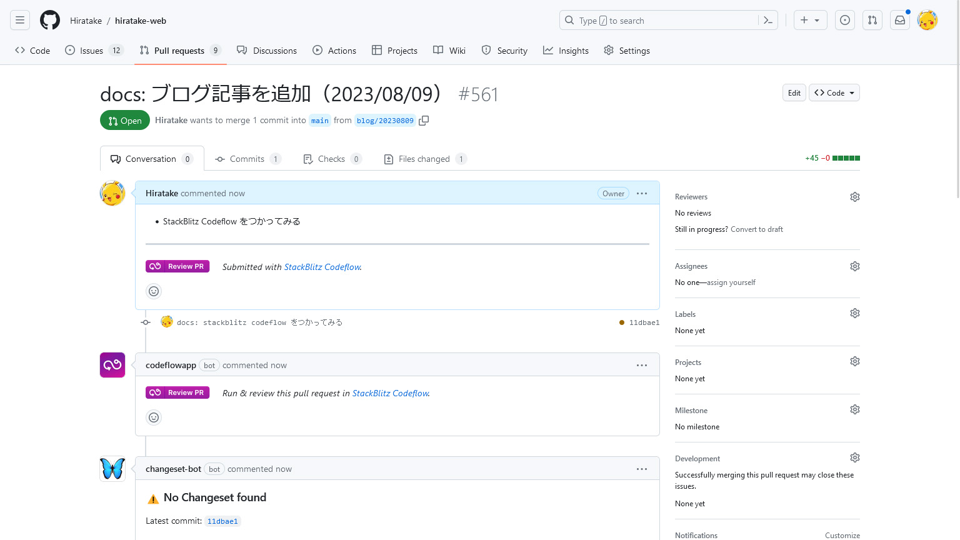Click Convert to draft link

pos(757,229)
